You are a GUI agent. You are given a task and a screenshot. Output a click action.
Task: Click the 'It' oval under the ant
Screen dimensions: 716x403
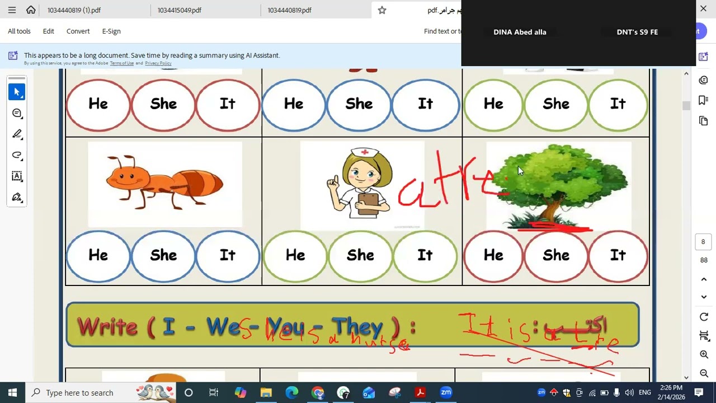[228, 255]
